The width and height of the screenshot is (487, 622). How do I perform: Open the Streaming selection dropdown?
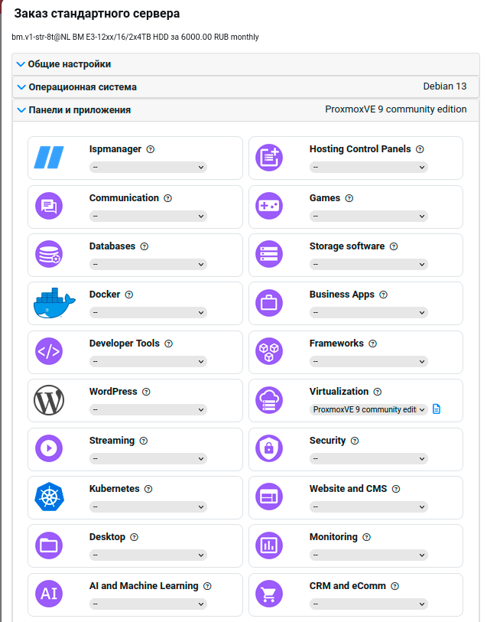pyautogui.click(x=148, y=458)
